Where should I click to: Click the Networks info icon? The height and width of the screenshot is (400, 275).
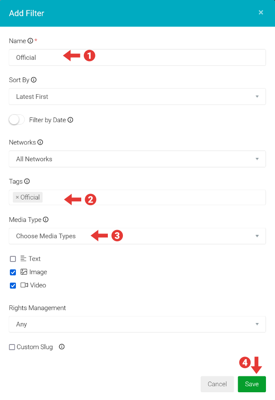click(x=40, y=142)
